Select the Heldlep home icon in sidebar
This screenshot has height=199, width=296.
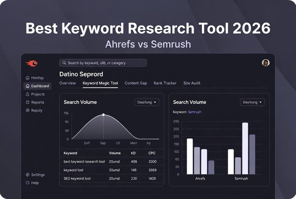(x=27, y=78)
